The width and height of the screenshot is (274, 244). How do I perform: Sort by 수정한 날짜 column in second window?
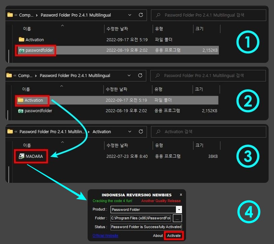117,89
